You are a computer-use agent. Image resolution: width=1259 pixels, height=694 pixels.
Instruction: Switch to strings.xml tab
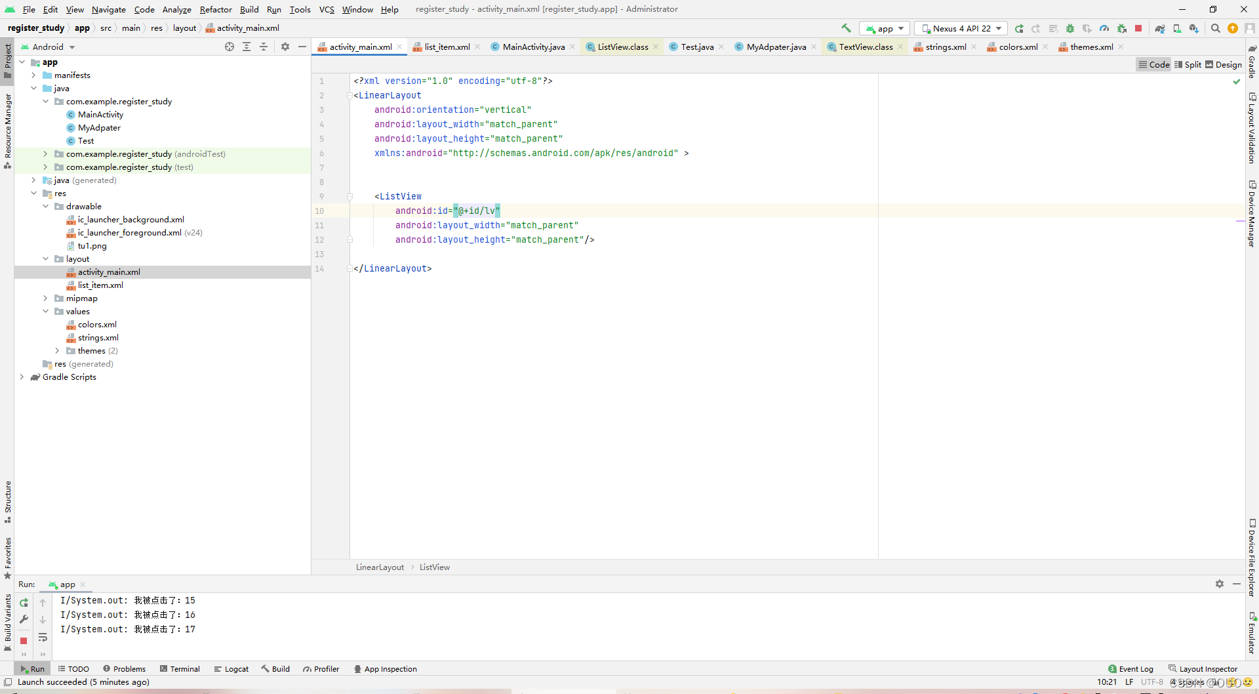click(946, 47)
